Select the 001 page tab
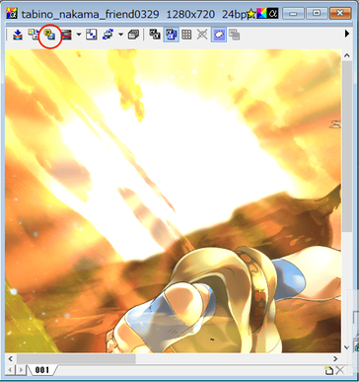This screenshot has height=382, width=359. coord(42,370)
